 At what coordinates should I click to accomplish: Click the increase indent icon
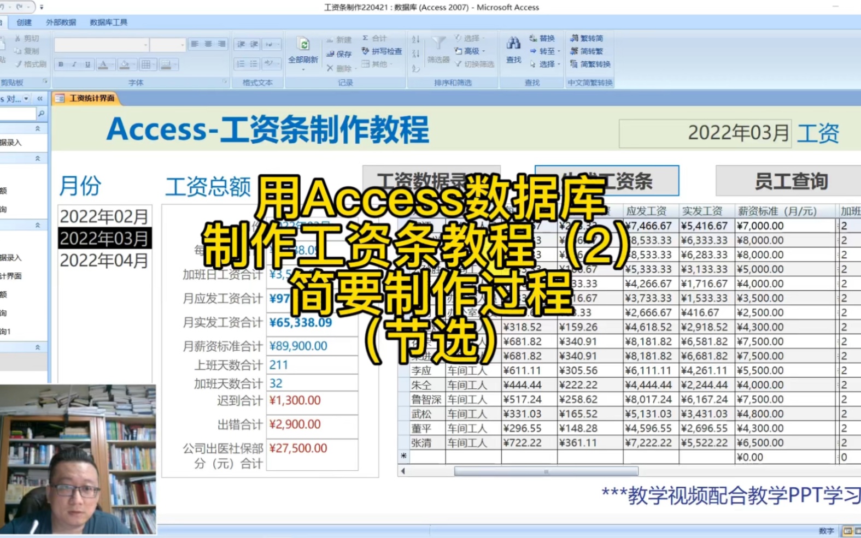[x=254, y=44]
